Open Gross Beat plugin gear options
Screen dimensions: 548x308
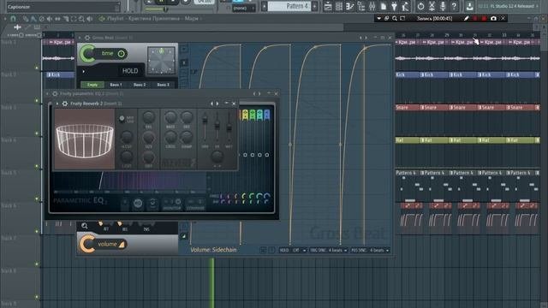tap(87, 38)
